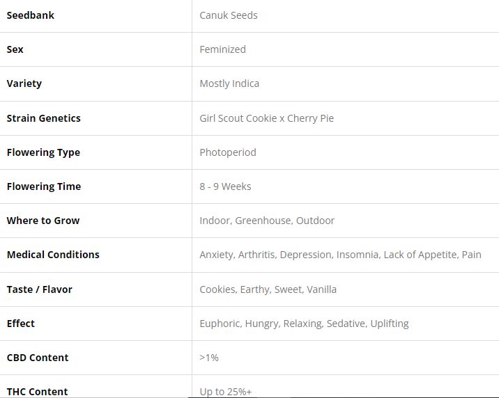Click the Flowering Time label
499x398 pixels.
[44, 186]
